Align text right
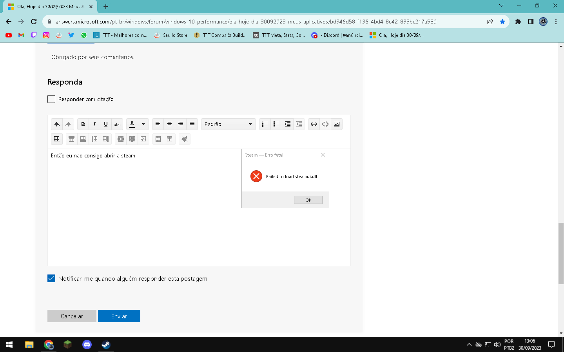The height and width of the screenshot is (352, 564). click(181, 124)
